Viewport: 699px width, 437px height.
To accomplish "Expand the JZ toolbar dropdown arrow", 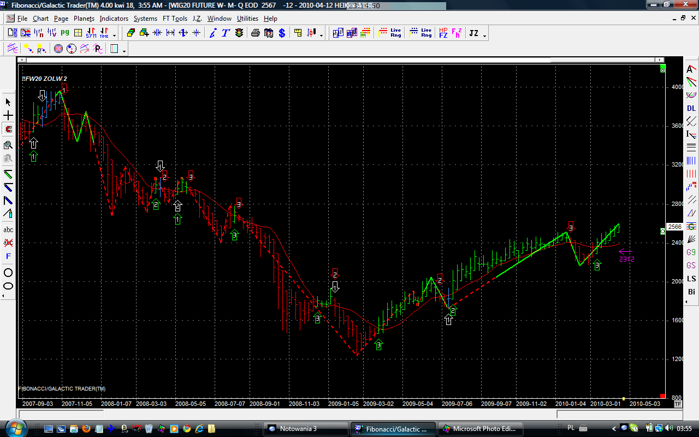I will tap(484, 36).
